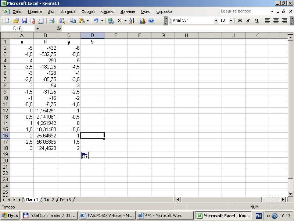Image resolution: width=294 pixels, height=221 pixels.
Task: Save the workbook with floppy icon
Action: [24, 21]
